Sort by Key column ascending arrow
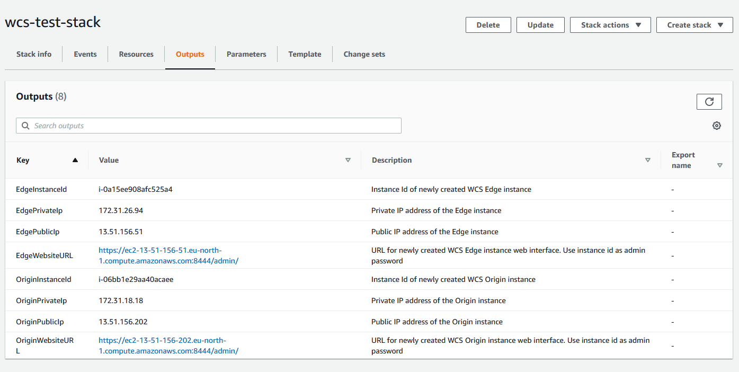Screen dimensions: 739x372 point(75,160)
